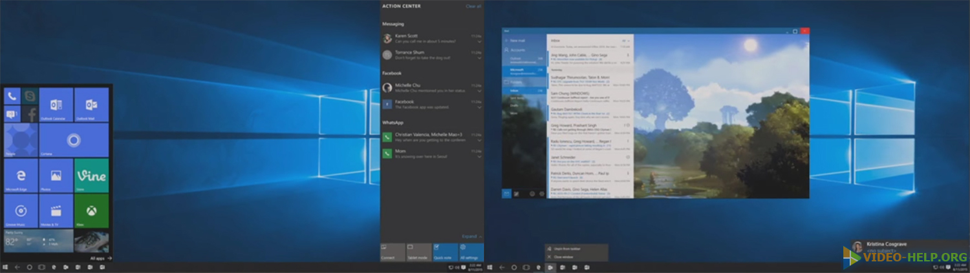Screen dimensions: 970x273
Task: Open the Movies & TV tile
Action: (x=56, y=210)
